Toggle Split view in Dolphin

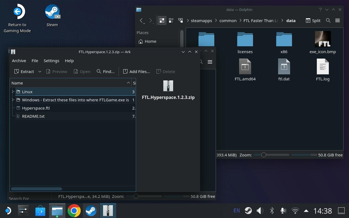[313, 20]
